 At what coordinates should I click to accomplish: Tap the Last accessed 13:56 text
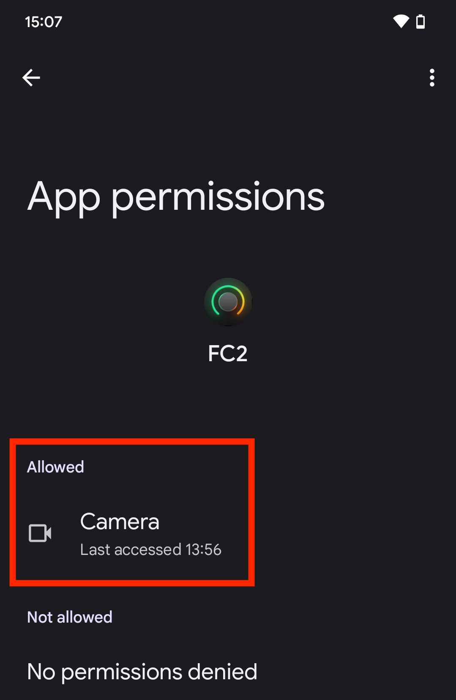point(151,549)
